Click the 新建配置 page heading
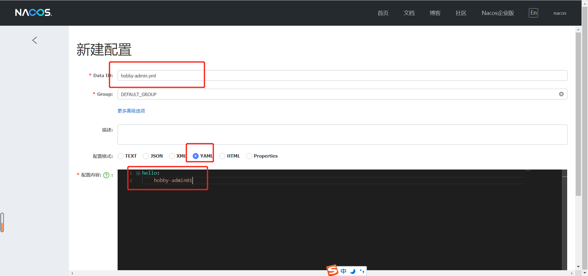 click(104, 50)
